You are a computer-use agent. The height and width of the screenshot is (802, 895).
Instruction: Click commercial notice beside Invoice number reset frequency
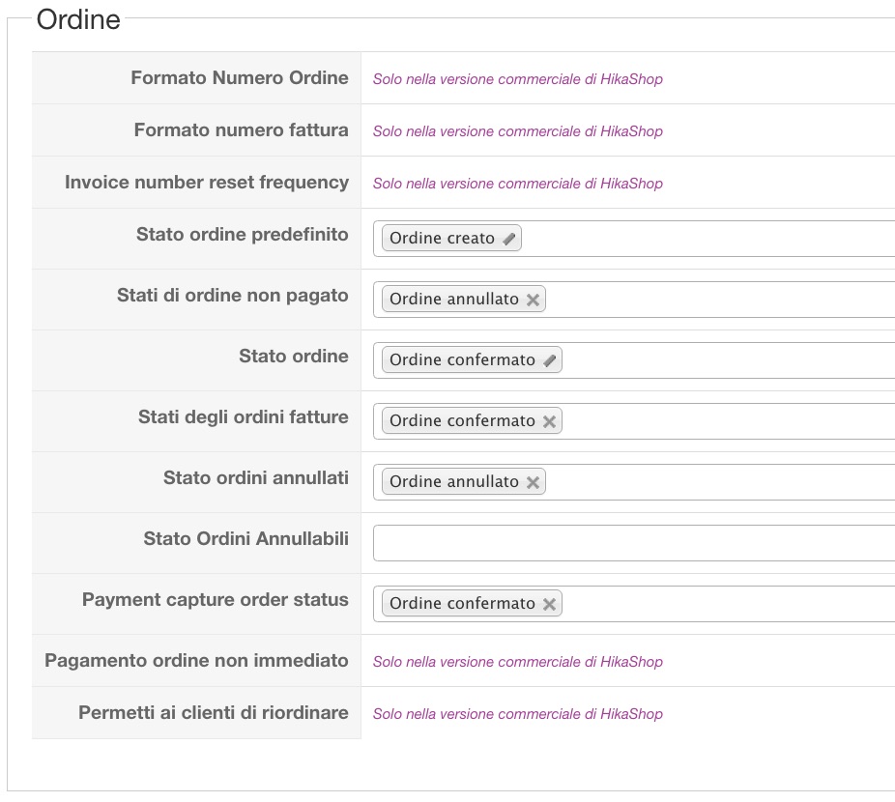pyautogui.click(x=518, y=184)
